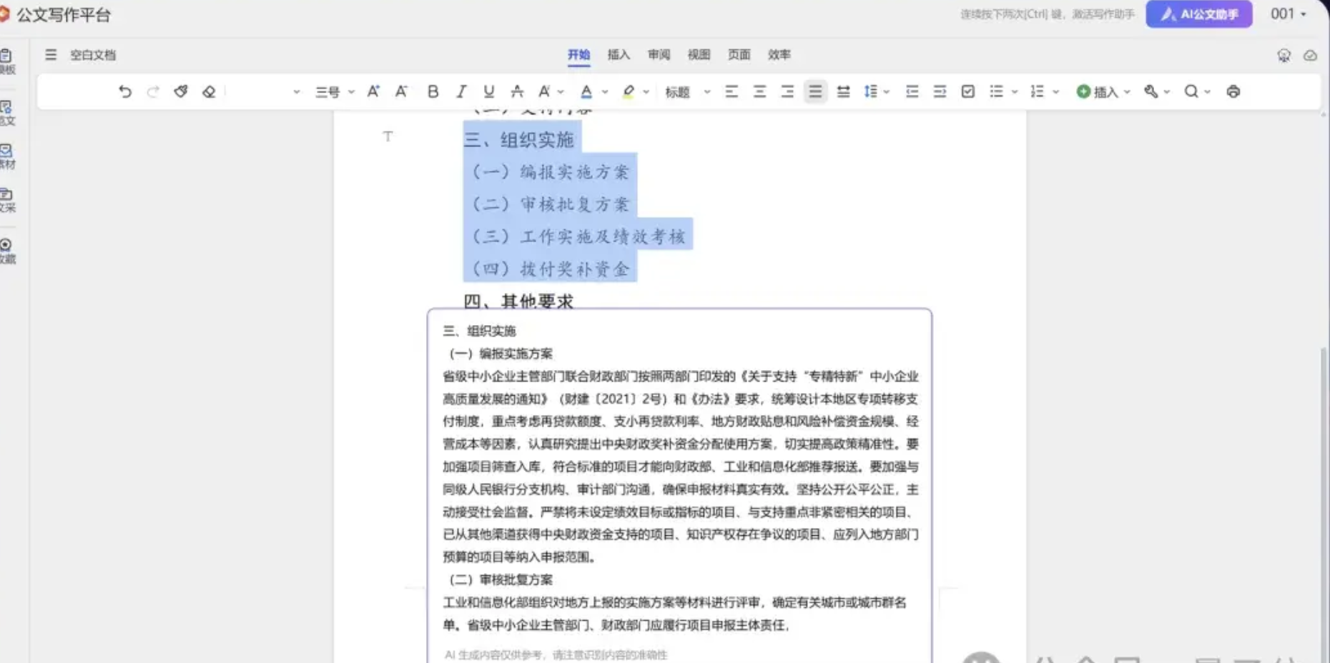Click the undo arrow icon
Viewport: 1330px width, 663px height.
pyautogui.click(x=125, y=91)
